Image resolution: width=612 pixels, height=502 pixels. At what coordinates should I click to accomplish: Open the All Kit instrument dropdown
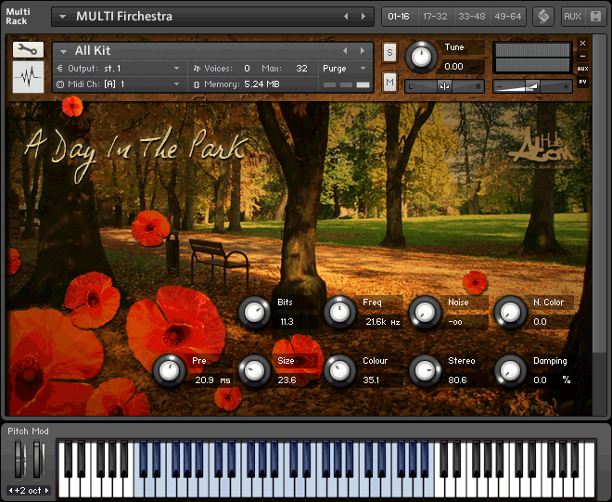(x=64, y=51)
